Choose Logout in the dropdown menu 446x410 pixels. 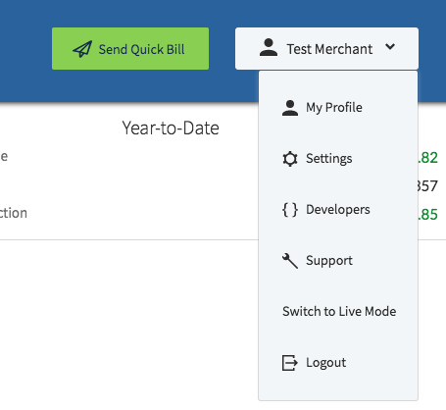click(338, 363)
